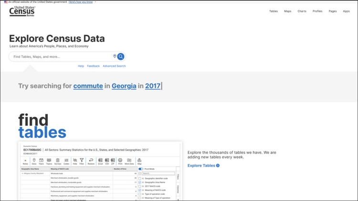Click the ECNBASIC2017 code under the title

coord(30,154)
